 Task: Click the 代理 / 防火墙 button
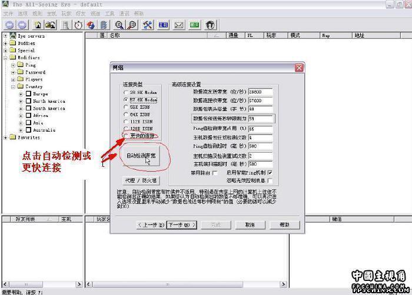tap(141, 180)
